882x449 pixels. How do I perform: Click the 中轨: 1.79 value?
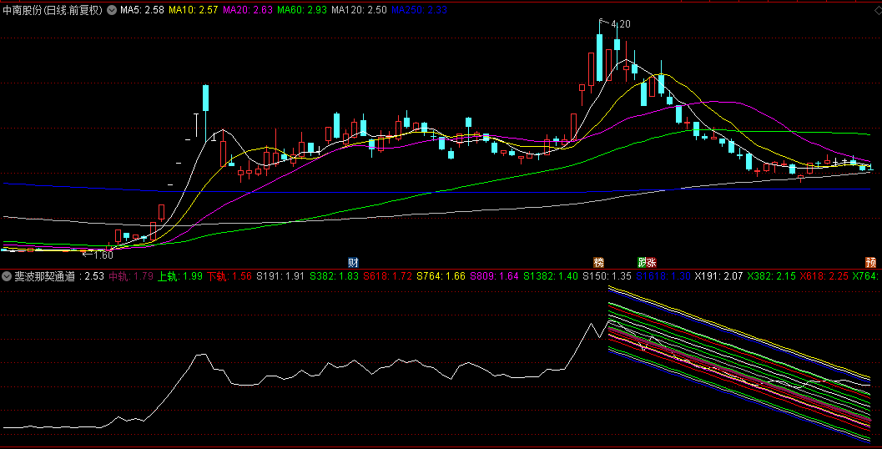pos(131,276)
